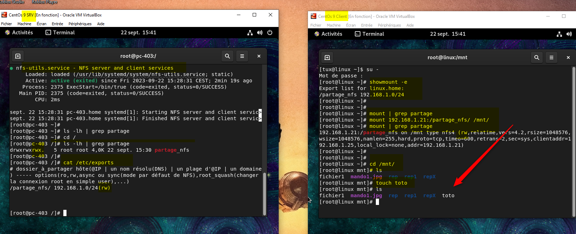
Task: Click volume icon in Client GNOME top bar
Action: pyautogui.click(x=569, y=34)
